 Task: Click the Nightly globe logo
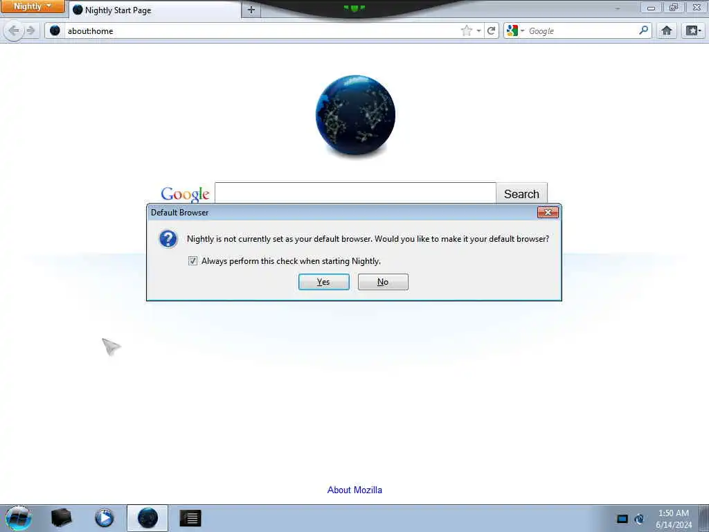[x=355, y=116]
